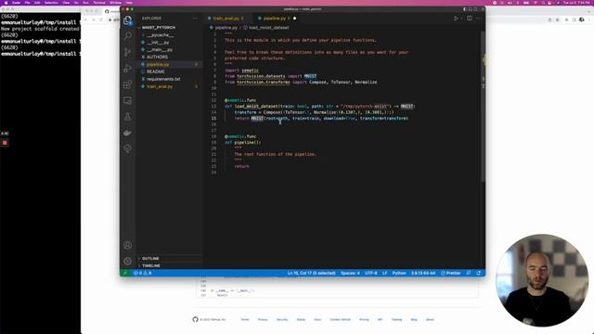Open the Edit menu in macOS menu bar

click(x=37, y=3)
